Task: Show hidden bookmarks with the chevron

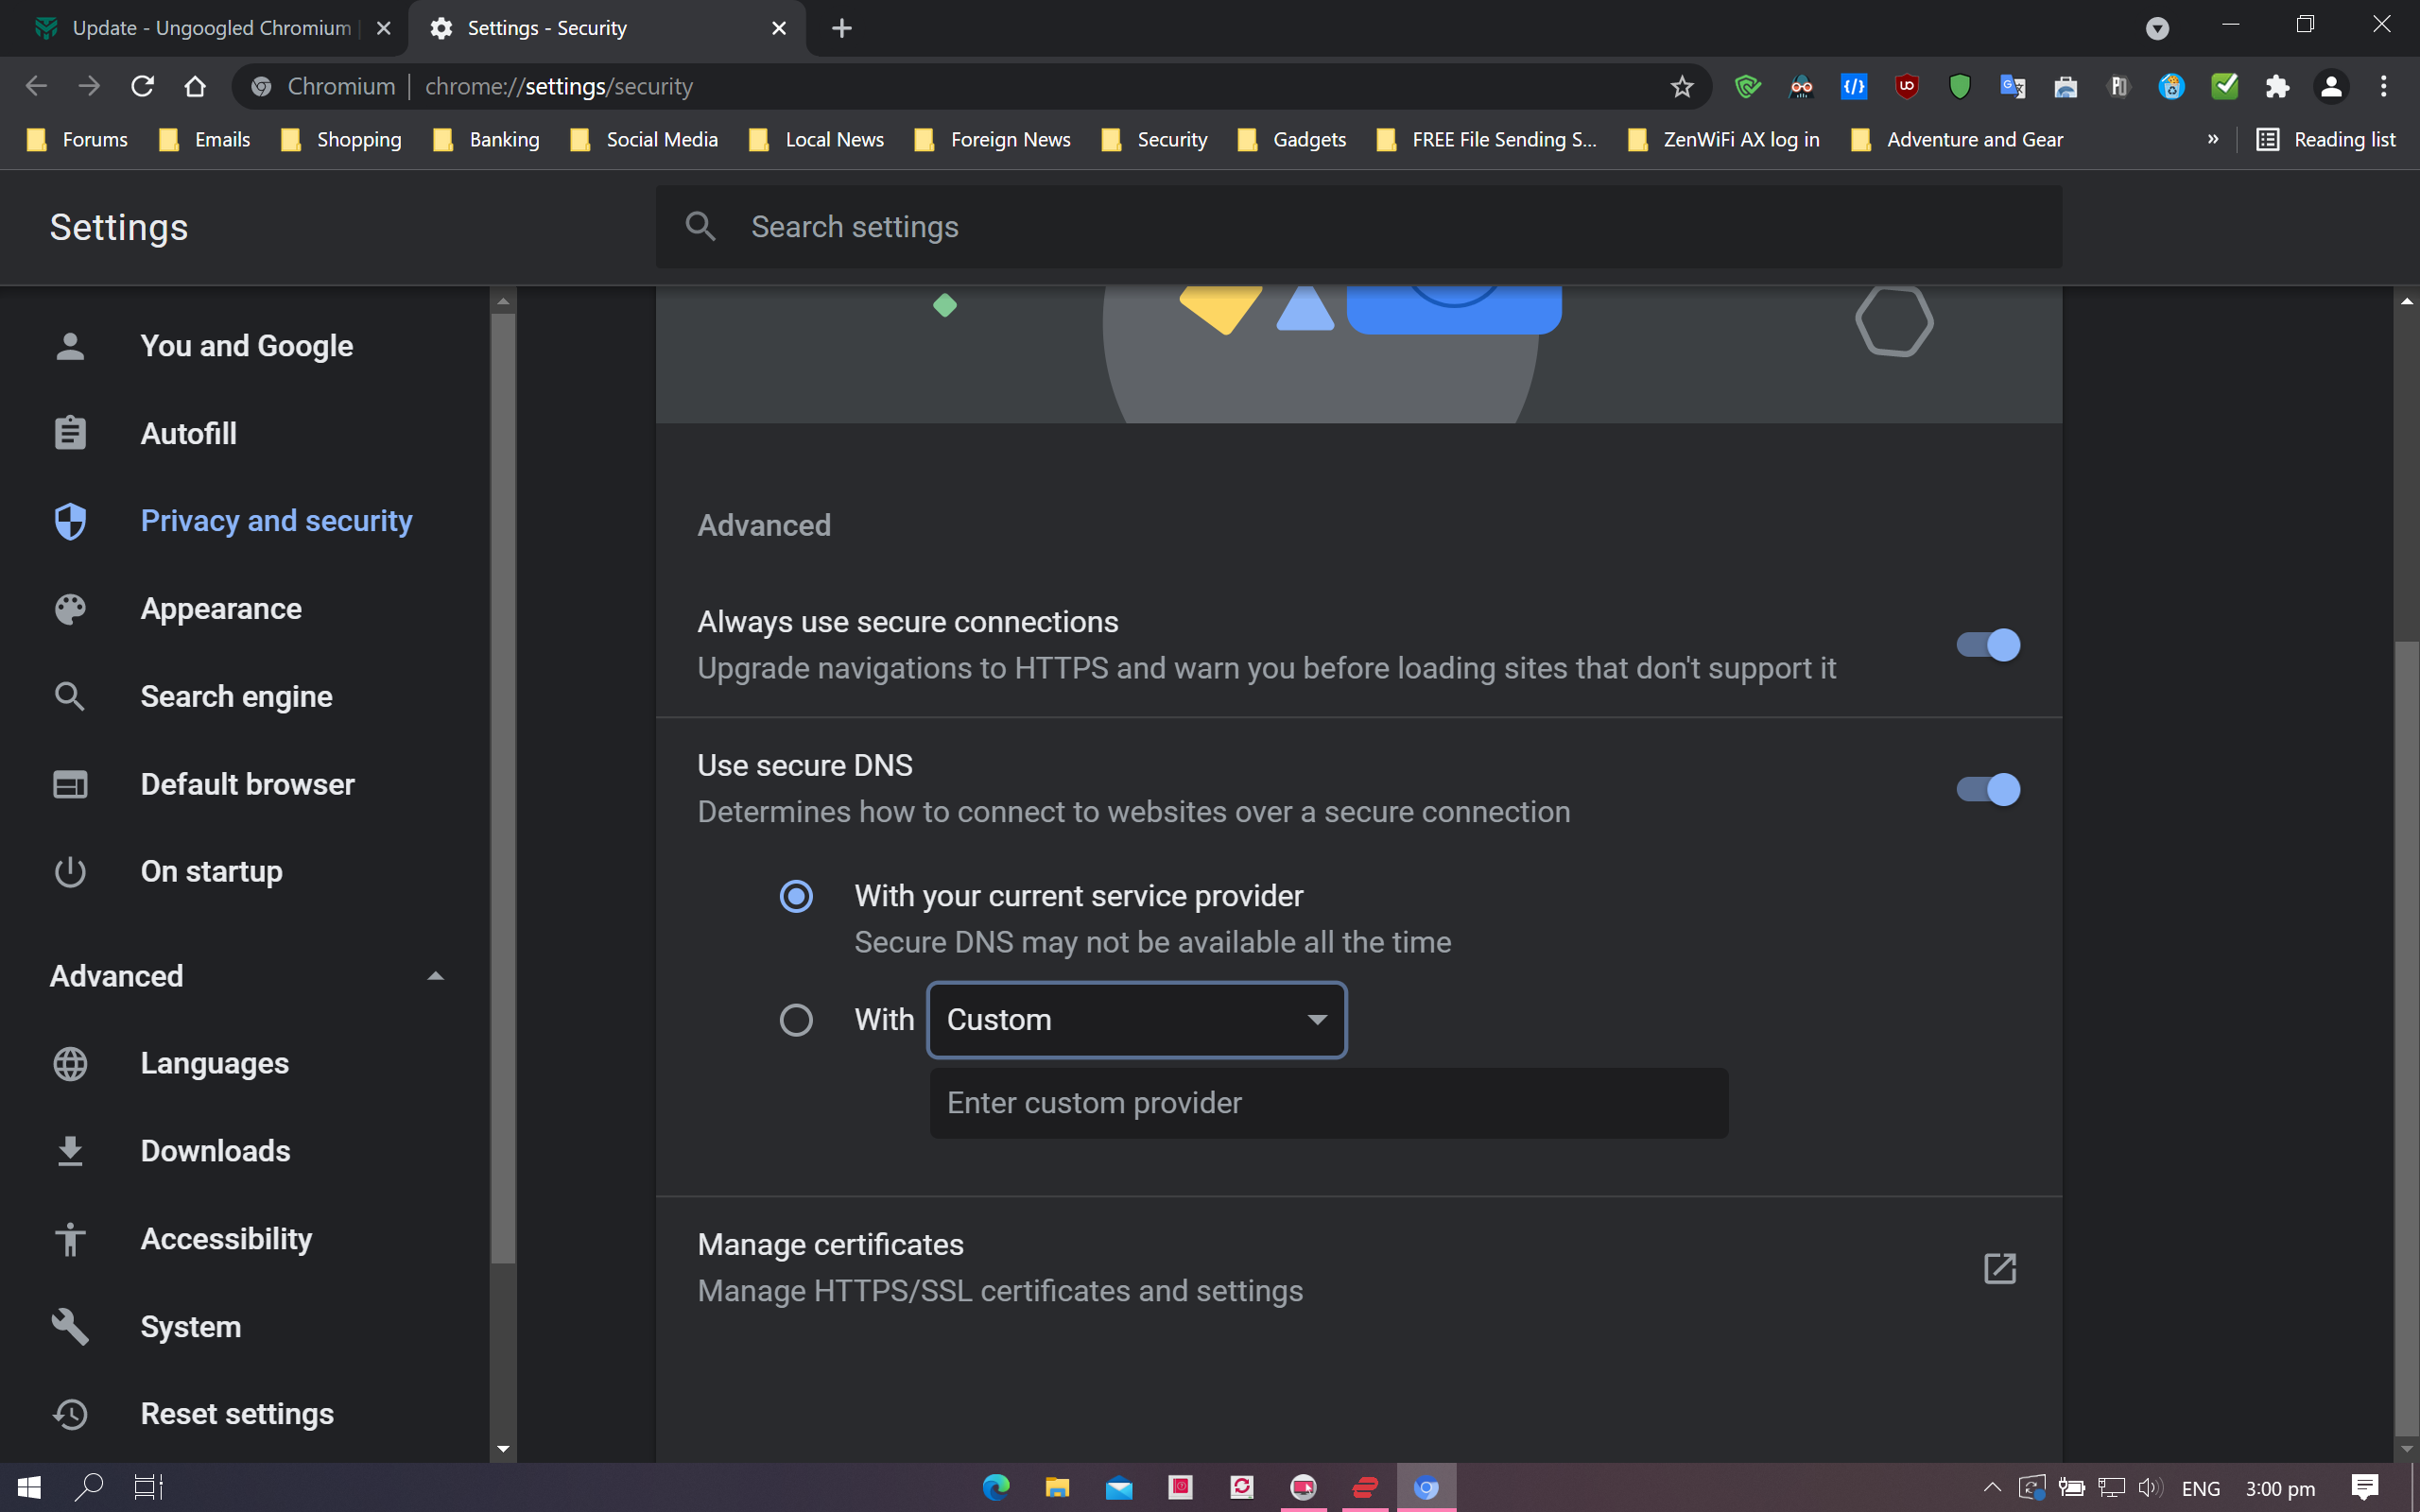Action: pos(2212,139)
